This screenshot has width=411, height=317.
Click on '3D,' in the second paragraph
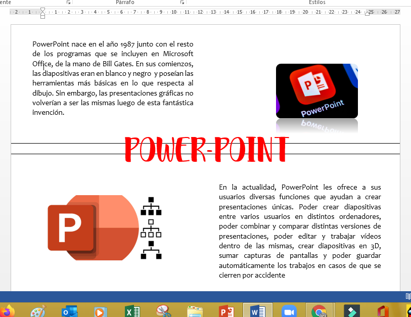pyautogui.click(x=376, y=246)
